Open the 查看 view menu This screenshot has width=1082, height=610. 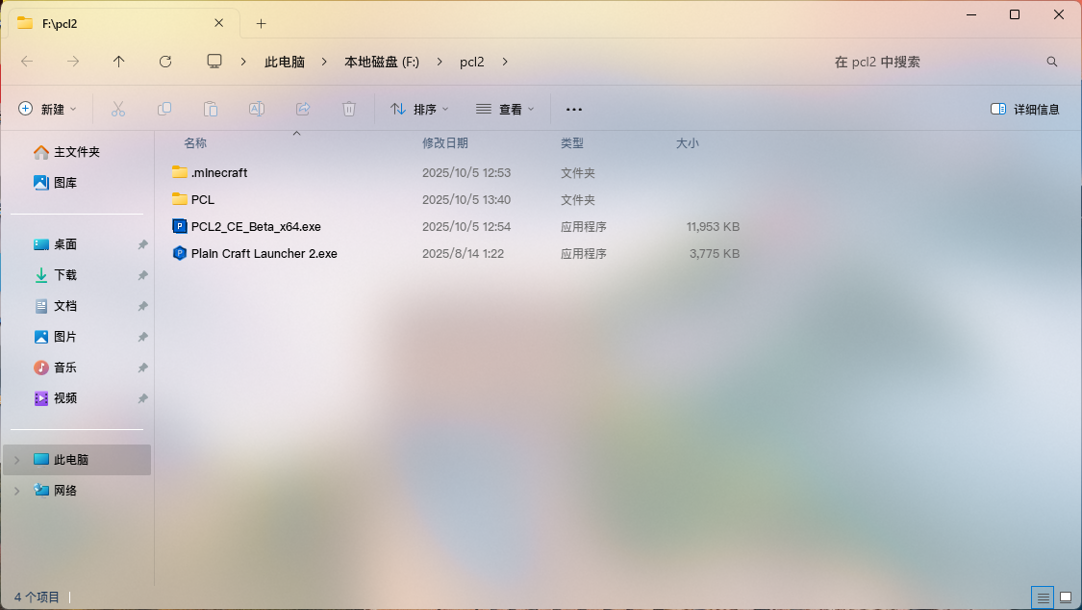tap(505, 109)
